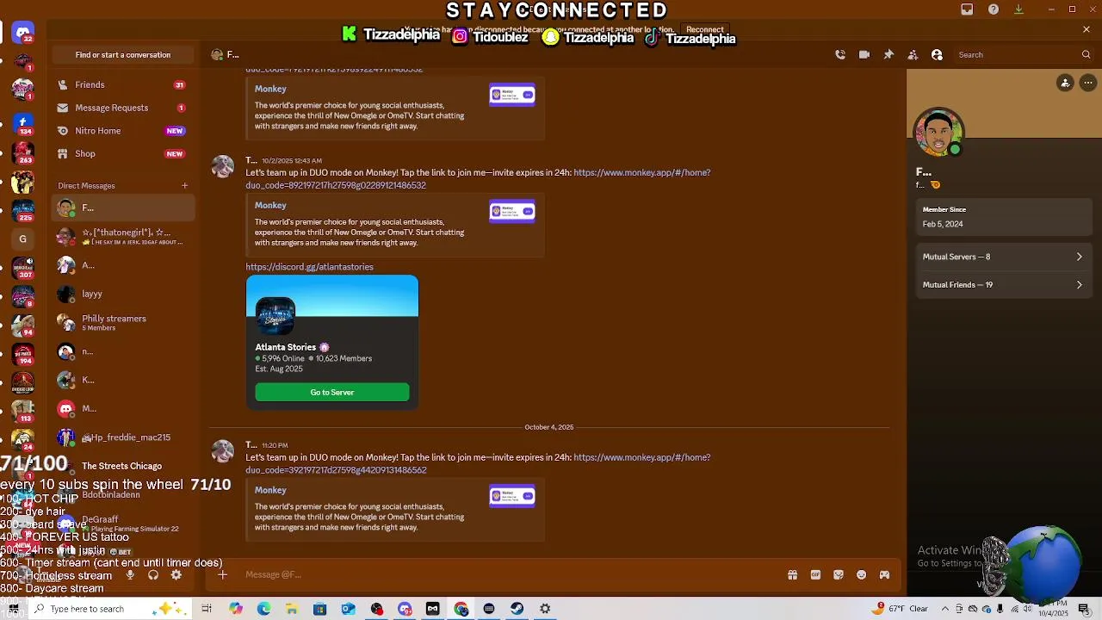Image resolution: width=1102 pixels, height=620 pixels.
Task: Add friends to DM icon
Action: click(913, 54)
